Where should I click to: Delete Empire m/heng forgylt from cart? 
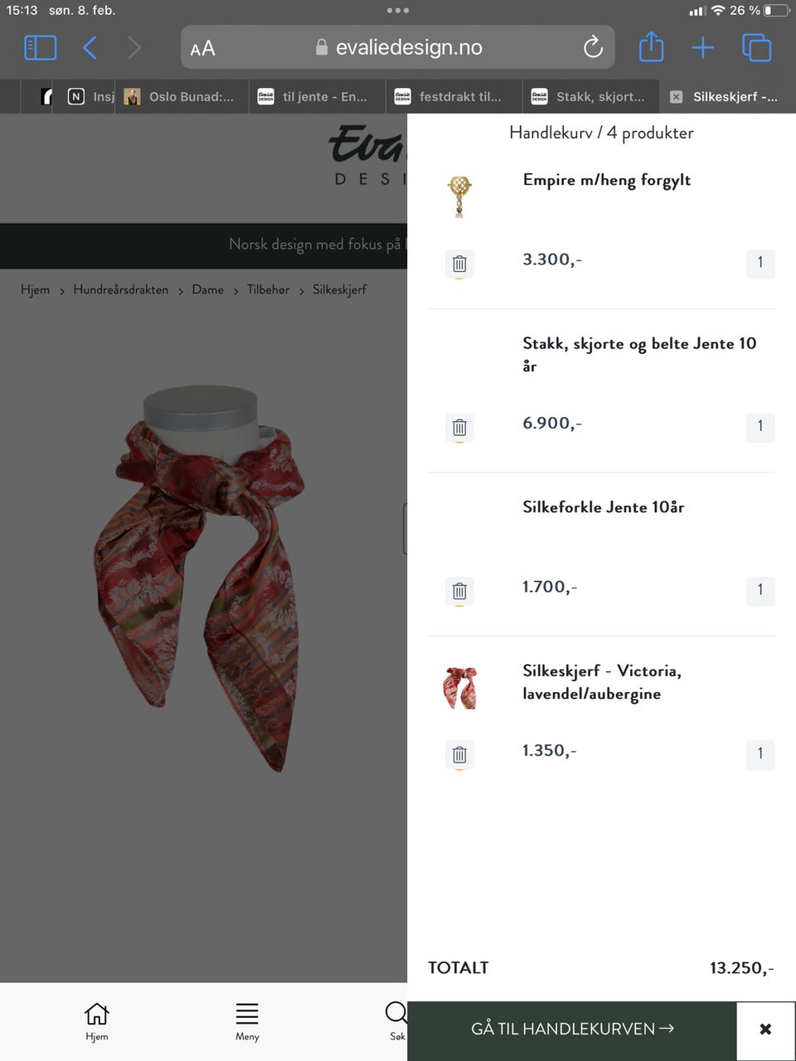tap(459, 264)
